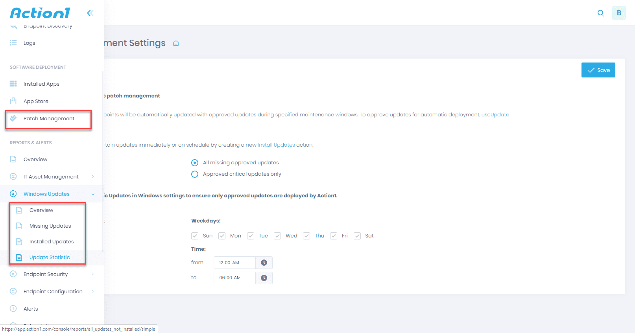The height and width of the screenshot is (333, 635).
Task: Click the Missing Updates document icon
Action: coord(19,226)
